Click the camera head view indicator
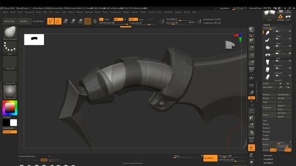Image resolution: width=296 pixels, height=166 pixels. pos(230,45)
